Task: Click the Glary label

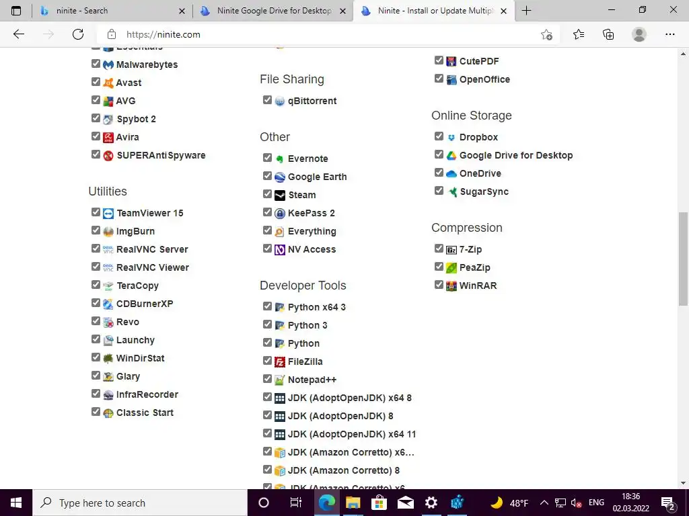Action: point(128,376)
